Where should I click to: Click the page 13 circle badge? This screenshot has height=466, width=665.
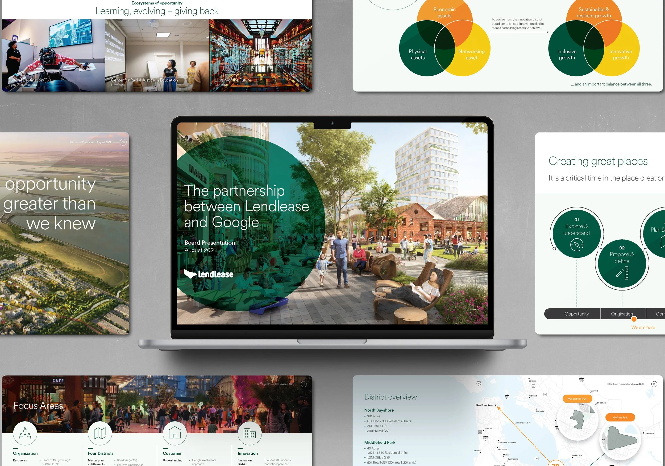coord(654,384)
